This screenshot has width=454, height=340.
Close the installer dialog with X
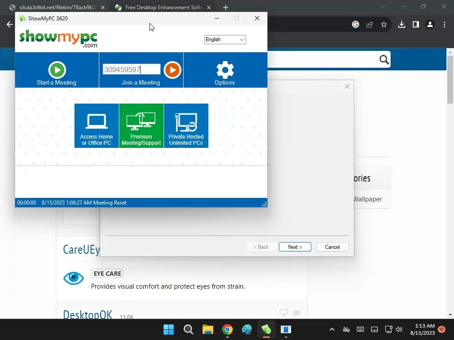(347, 86)
